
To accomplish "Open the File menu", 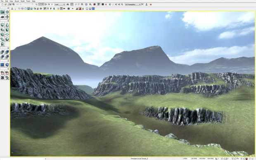I will point(2,1).
